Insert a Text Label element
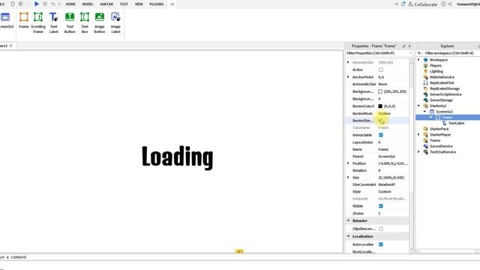This screenshot has width=480, height=270. click(54, 22)
